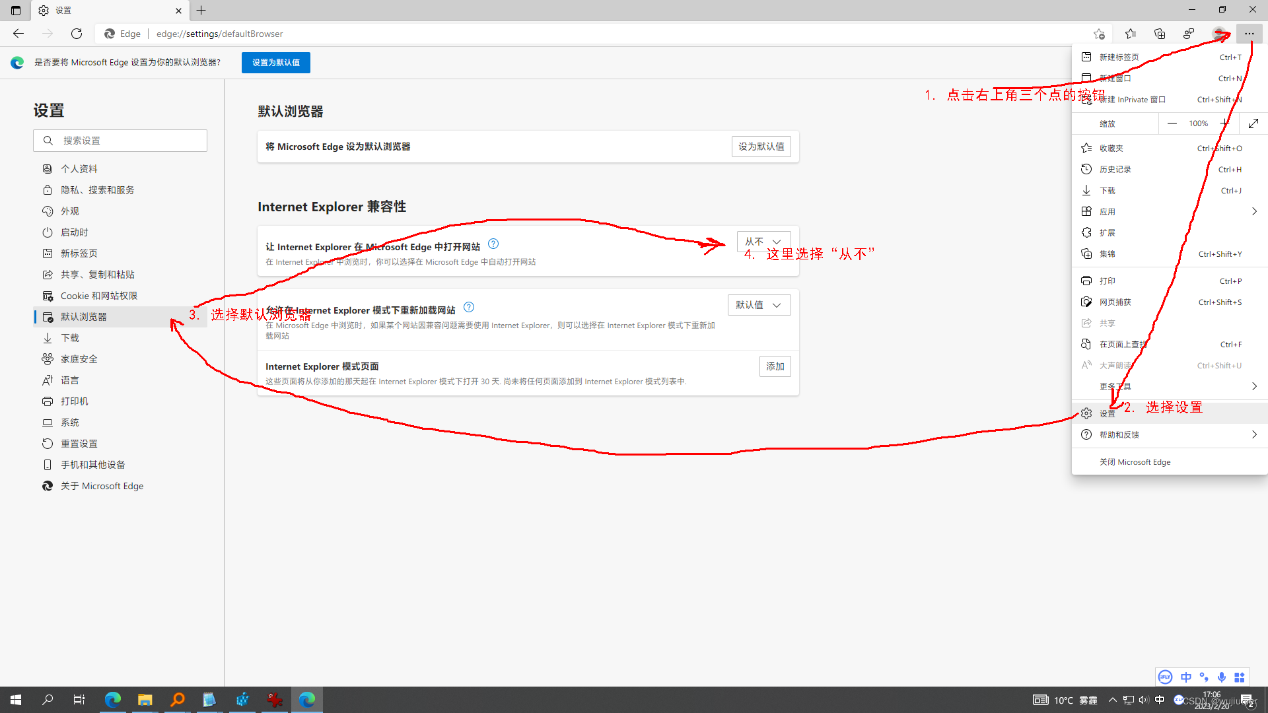This screenshot has height=713, width=1268.
Task: Open 下载 from the dropdown menu
Action: point(1170,191)
